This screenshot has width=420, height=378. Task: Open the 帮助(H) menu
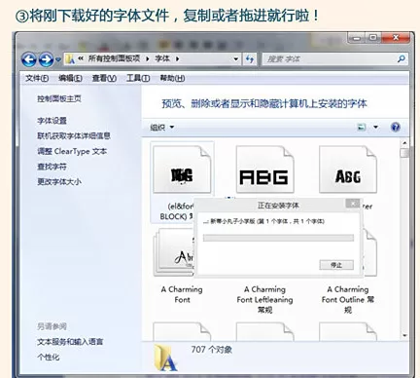coord(172,78)
